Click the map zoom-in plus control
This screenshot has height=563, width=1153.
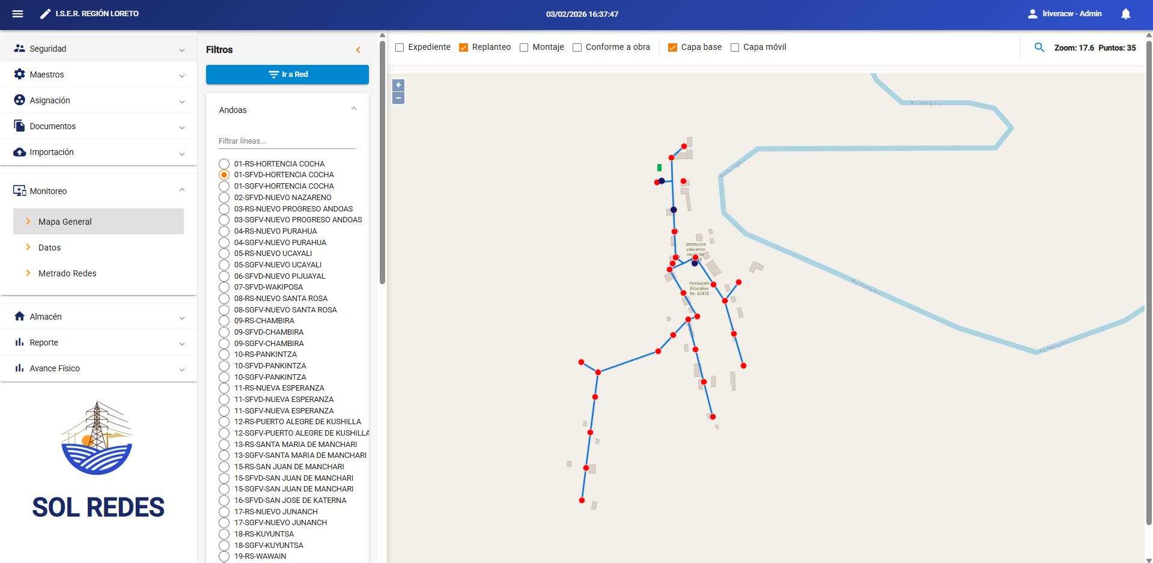[398, 85]
